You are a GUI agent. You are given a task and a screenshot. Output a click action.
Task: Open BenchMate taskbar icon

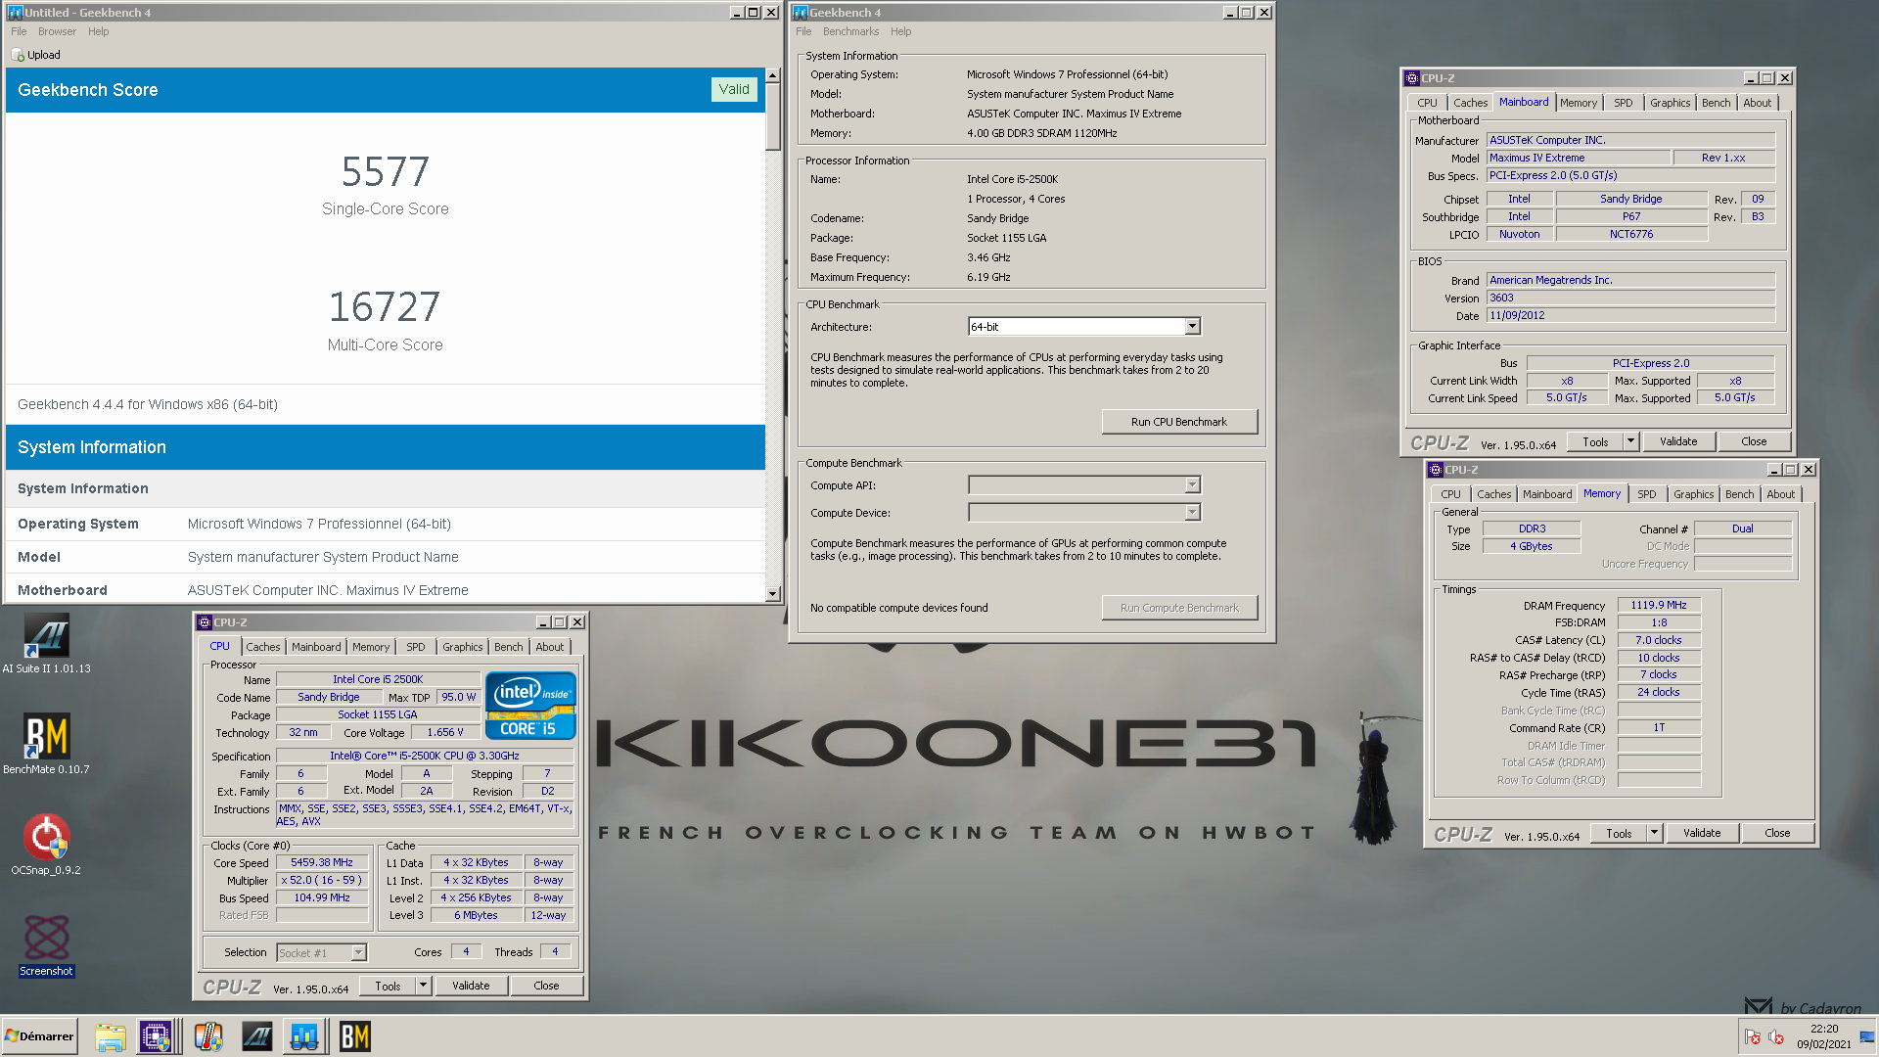coord(354,1036)
